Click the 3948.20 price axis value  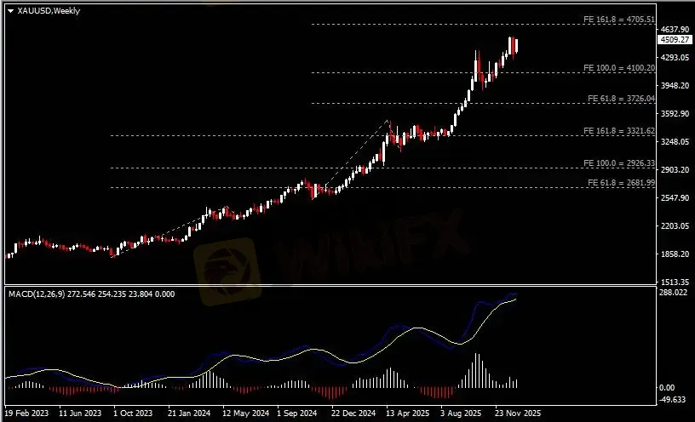pos(675,85)
